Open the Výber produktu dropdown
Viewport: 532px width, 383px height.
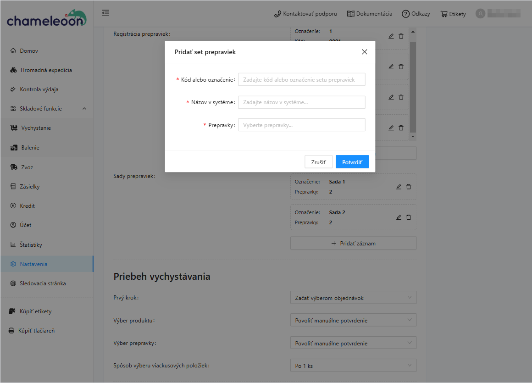coord(353,320)
